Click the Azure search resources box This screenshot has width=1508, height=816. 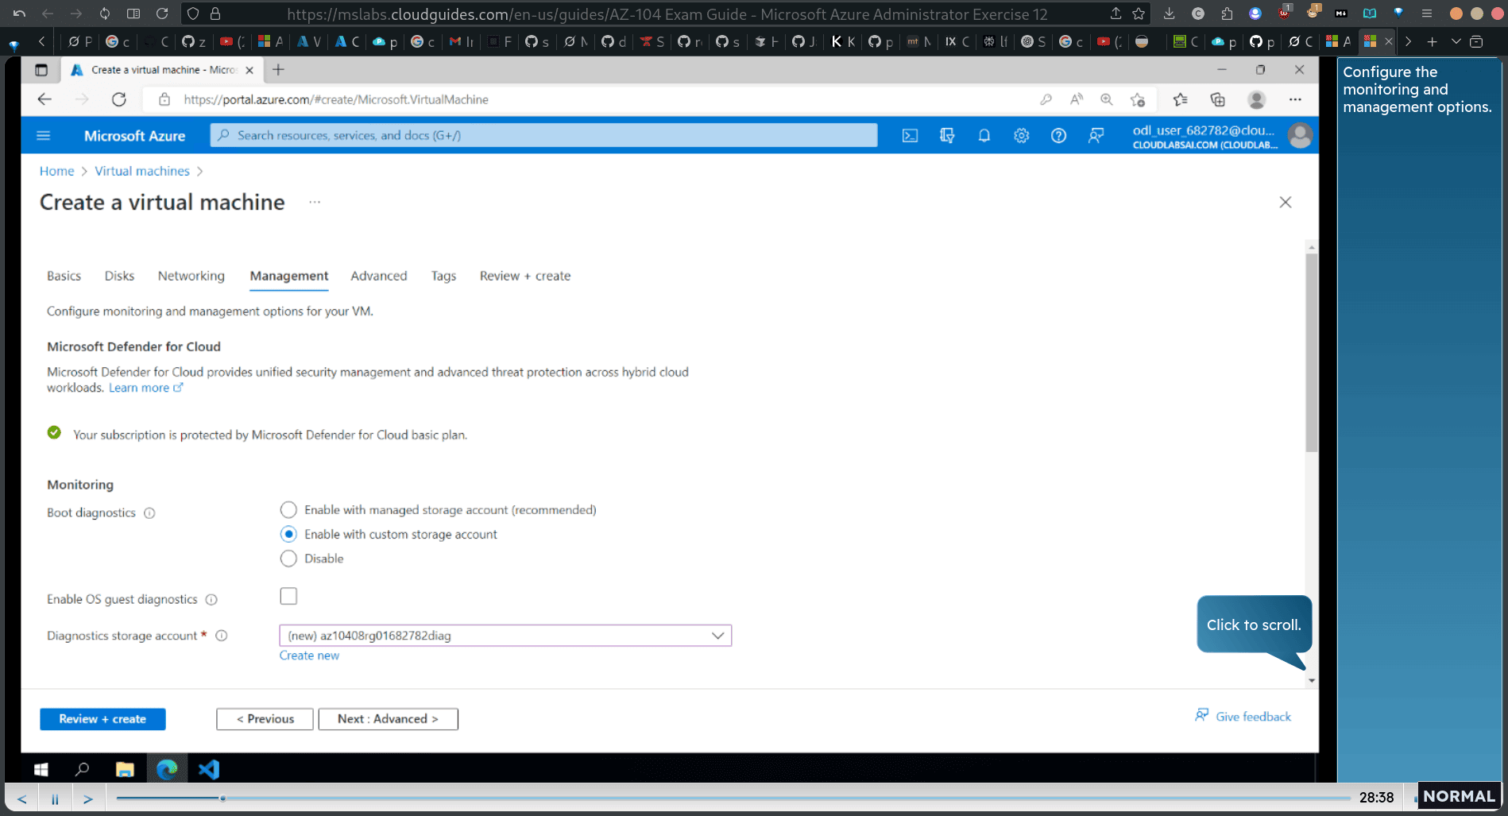coord(544,136)
